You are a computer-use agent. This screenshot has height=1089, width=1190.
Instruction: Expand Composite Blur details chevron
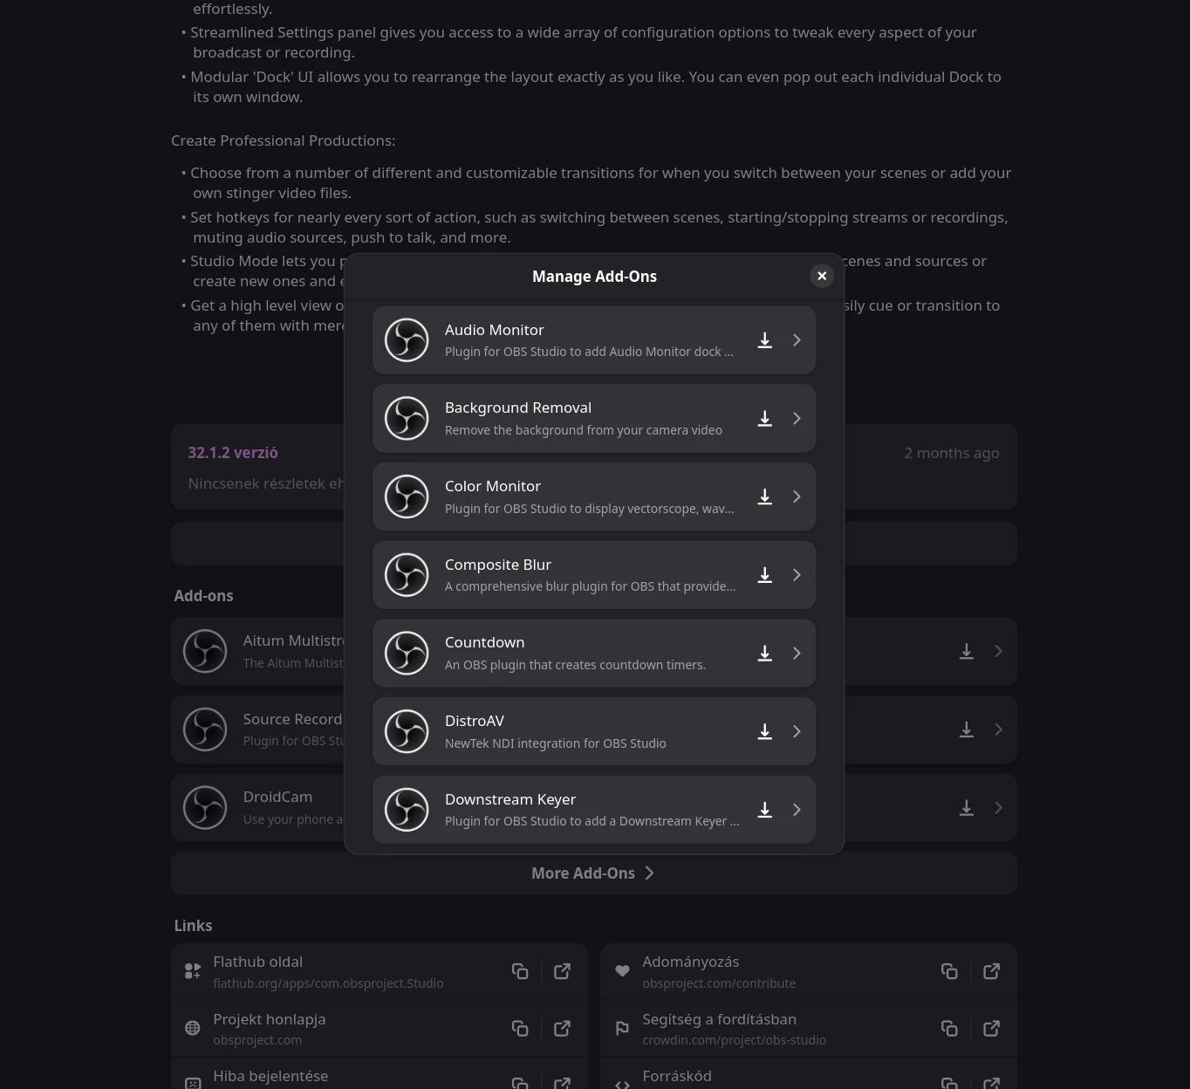tap(797, 575)
